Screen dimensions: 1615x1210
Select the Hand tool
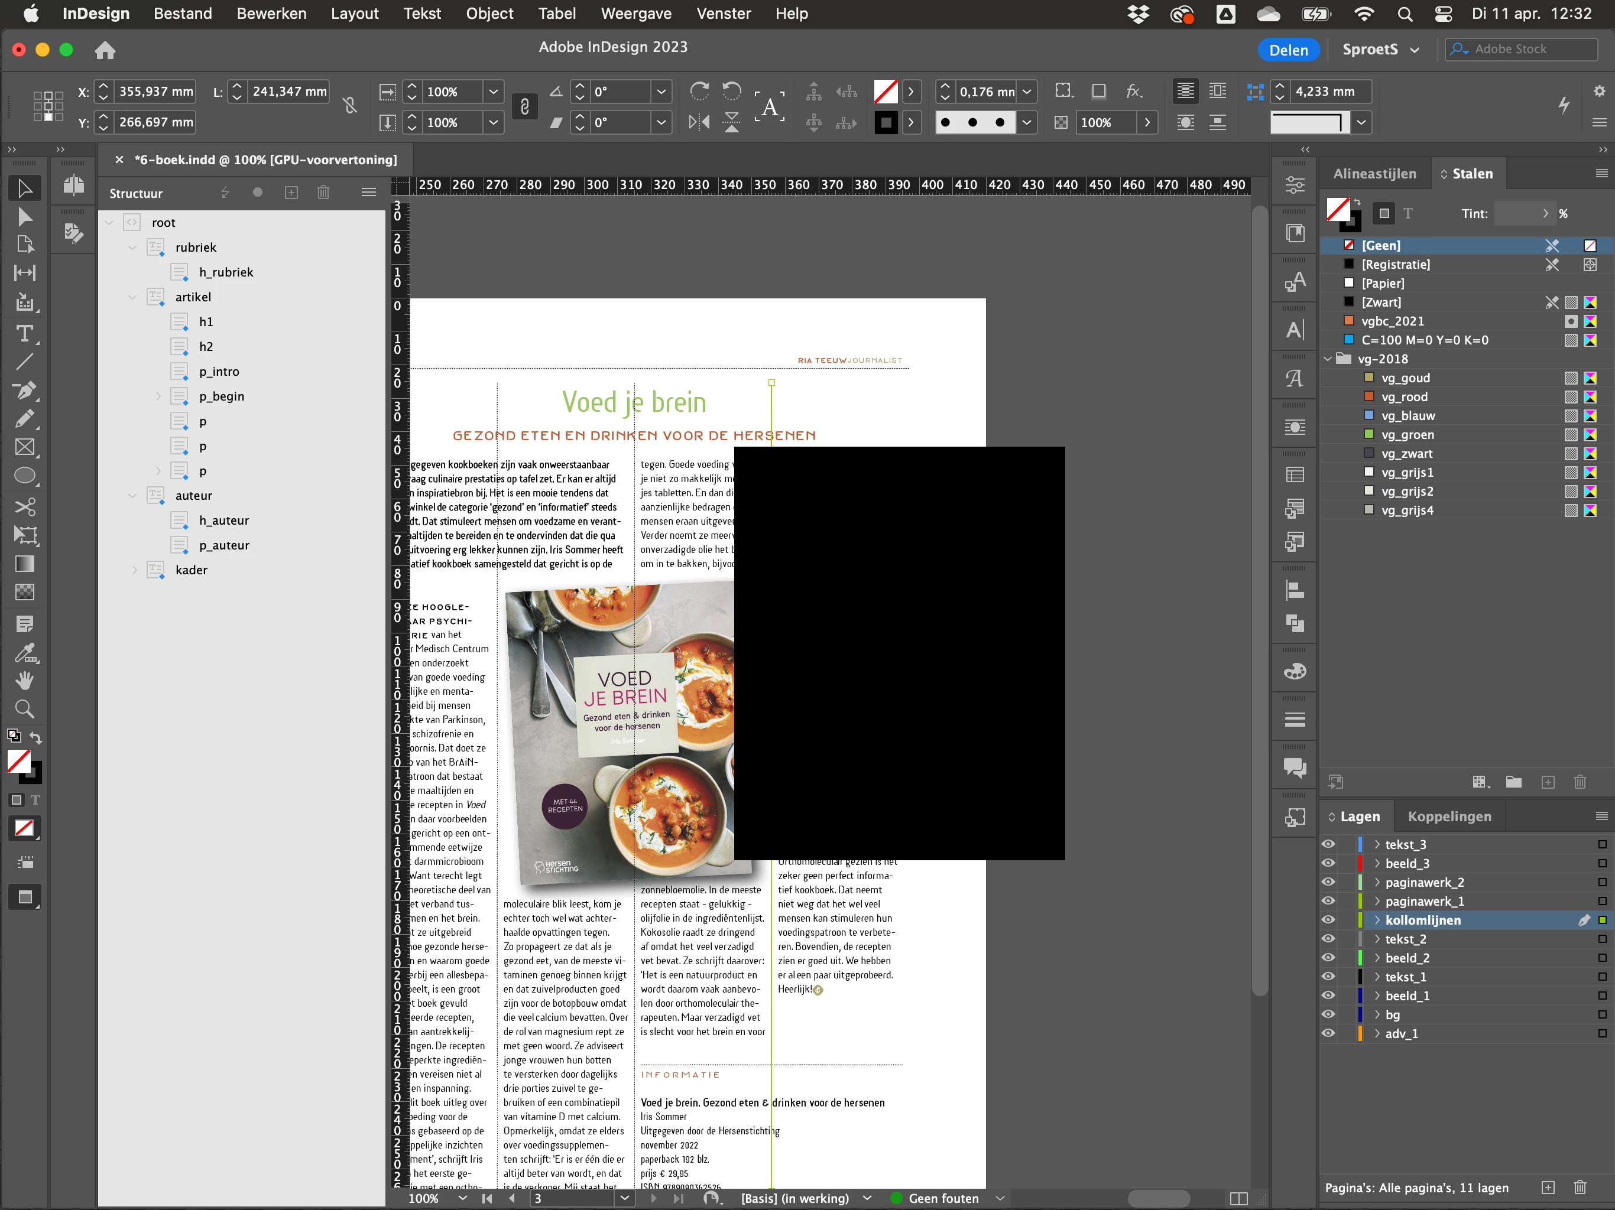coord(25,680)
